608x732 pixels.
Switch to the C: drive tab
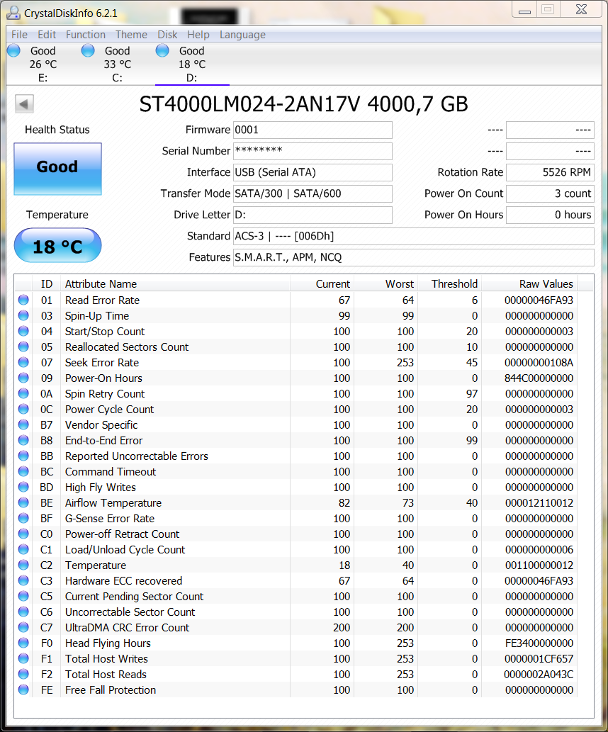pyautogui.click(x=117, y=64)
